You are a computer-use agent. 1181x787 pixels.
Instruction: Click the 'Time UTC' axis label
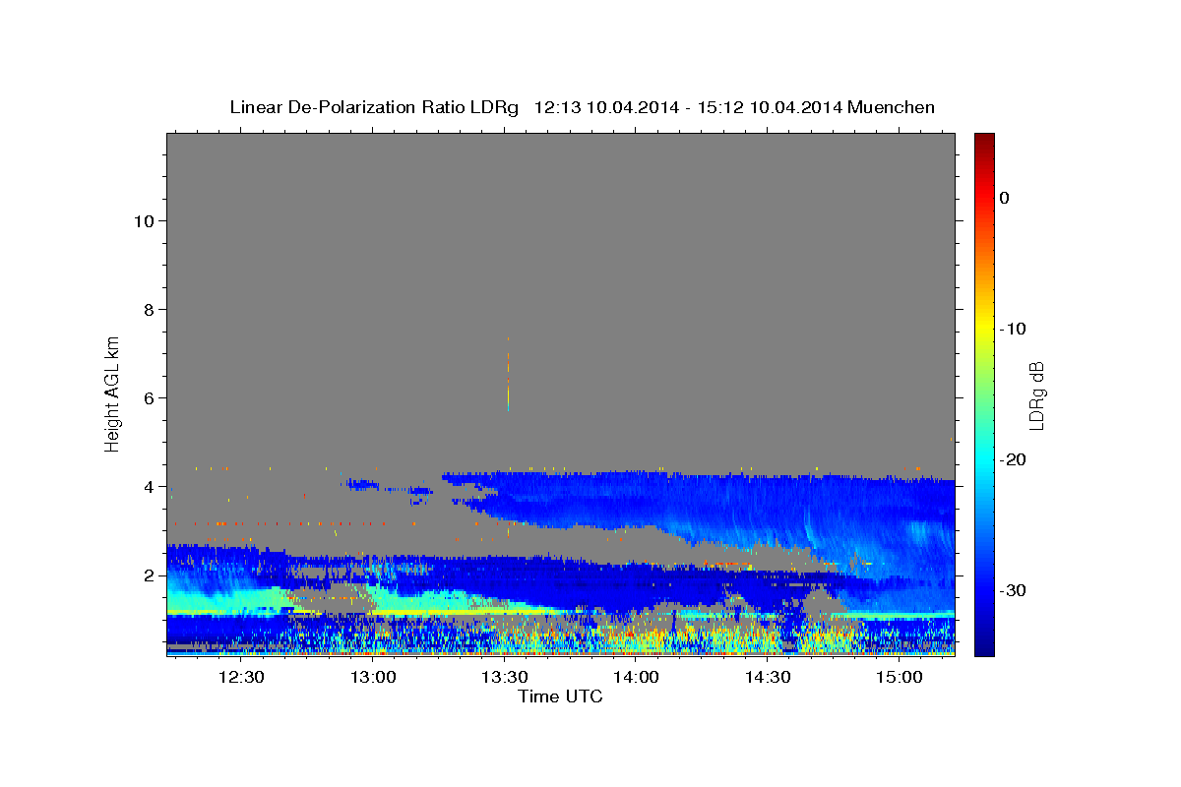pos(560,696)
